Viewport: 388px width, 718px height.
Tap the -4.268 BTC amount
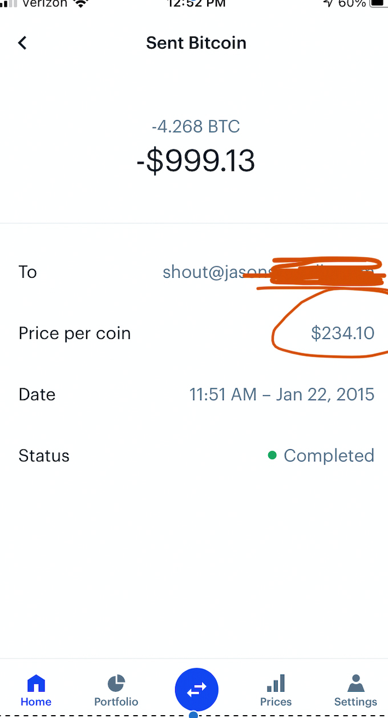196,126
